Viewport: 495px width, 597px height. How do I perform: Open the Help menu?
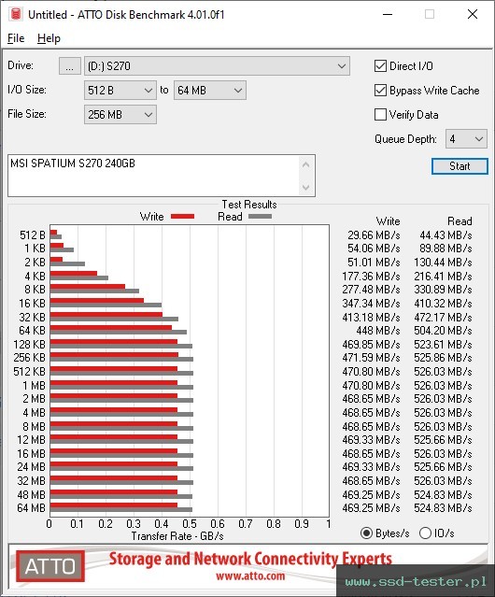click(49, 38)
